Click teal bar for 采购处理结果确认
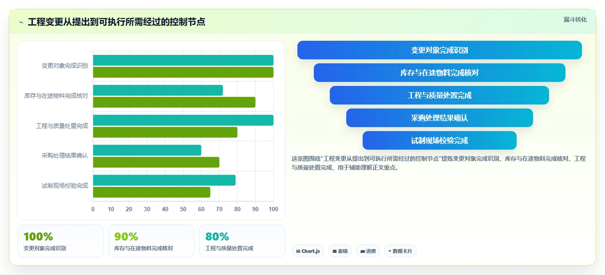Viewport: 605px width, 275px height. 147,150
